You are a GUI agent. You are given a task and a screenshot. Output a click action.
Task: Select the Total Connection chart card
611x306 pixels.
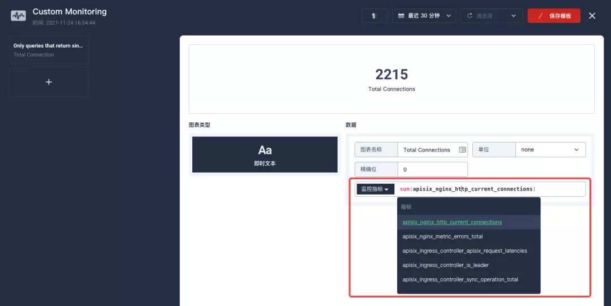49,50
